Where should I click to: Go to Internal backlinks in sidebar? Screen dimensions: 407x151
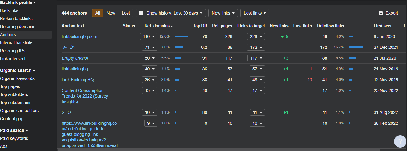point(17,43)
